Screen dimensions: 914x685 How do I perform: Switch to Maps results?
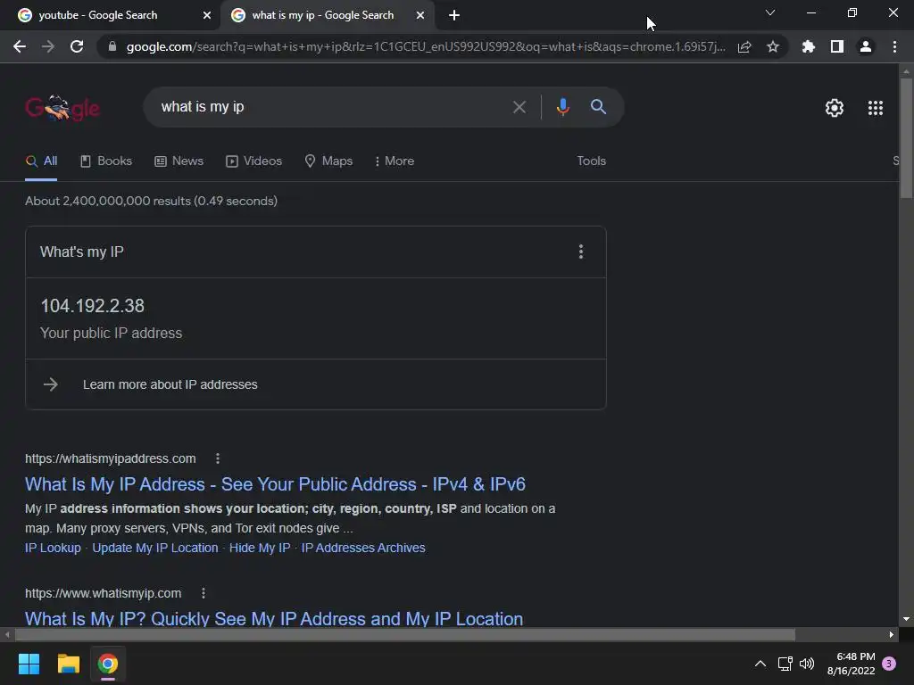click(x=328, y=161)
